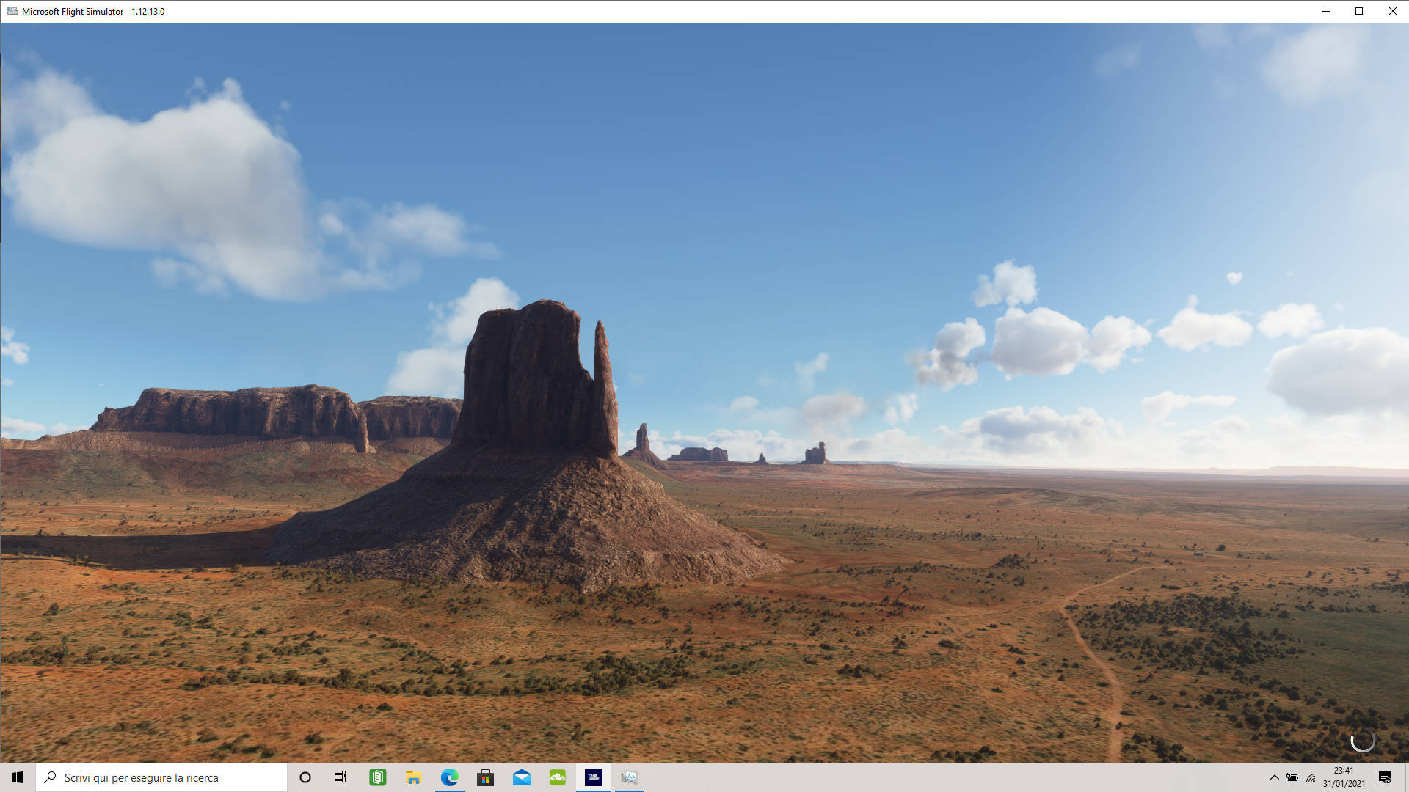Check battery power status icon
This screenshot has width=1409, height=792.
point(1292,777)
